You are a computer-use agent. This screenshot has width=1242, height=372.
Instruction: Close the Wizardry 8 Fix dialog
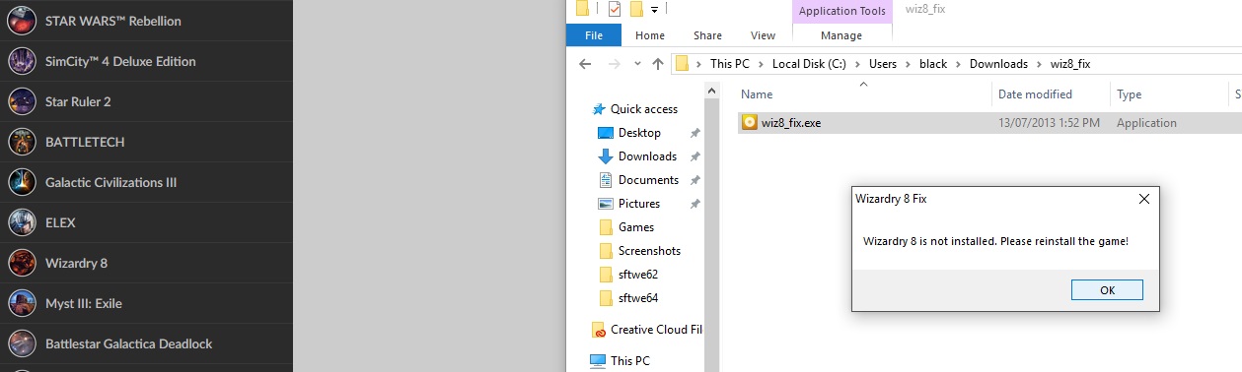1143,199
